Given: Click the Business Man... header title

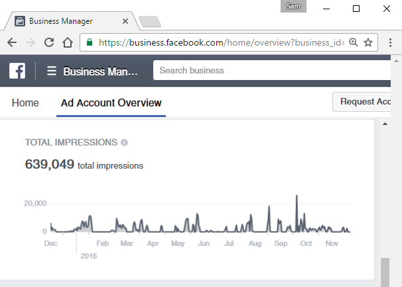Looking at the screenshot, I should click(x=101, y=71).
